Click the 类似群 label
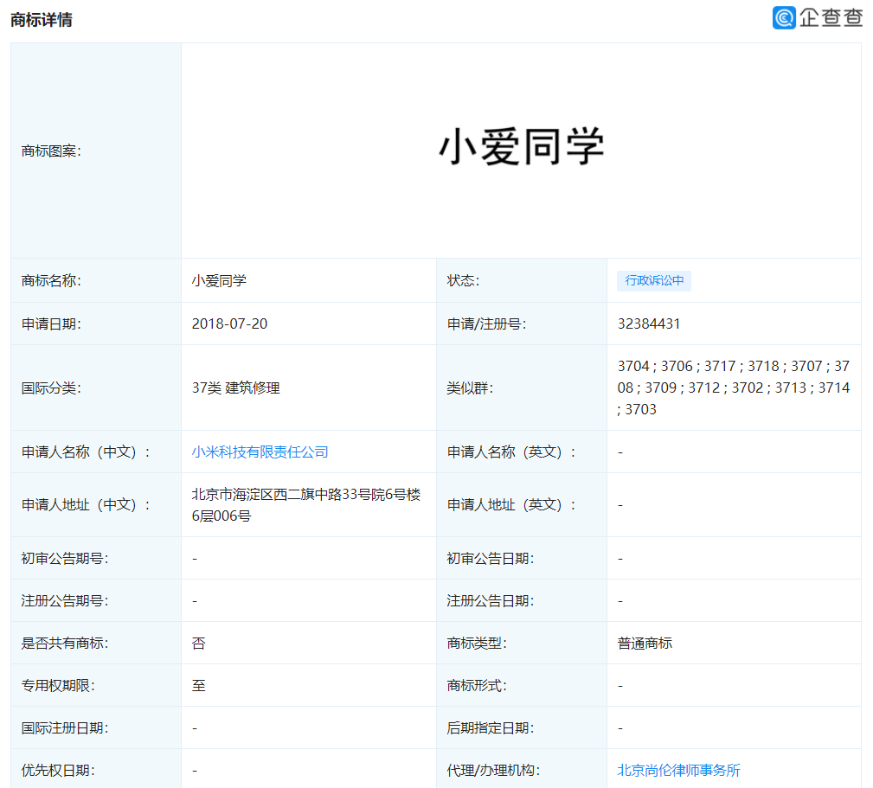The height and width of the screenshot is (788, 873). click(x=470, y=388)
